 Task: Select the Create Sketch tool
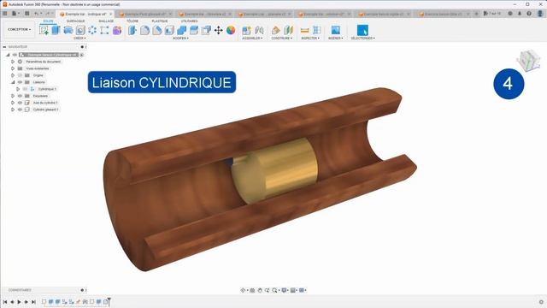[x=44, y=31]
